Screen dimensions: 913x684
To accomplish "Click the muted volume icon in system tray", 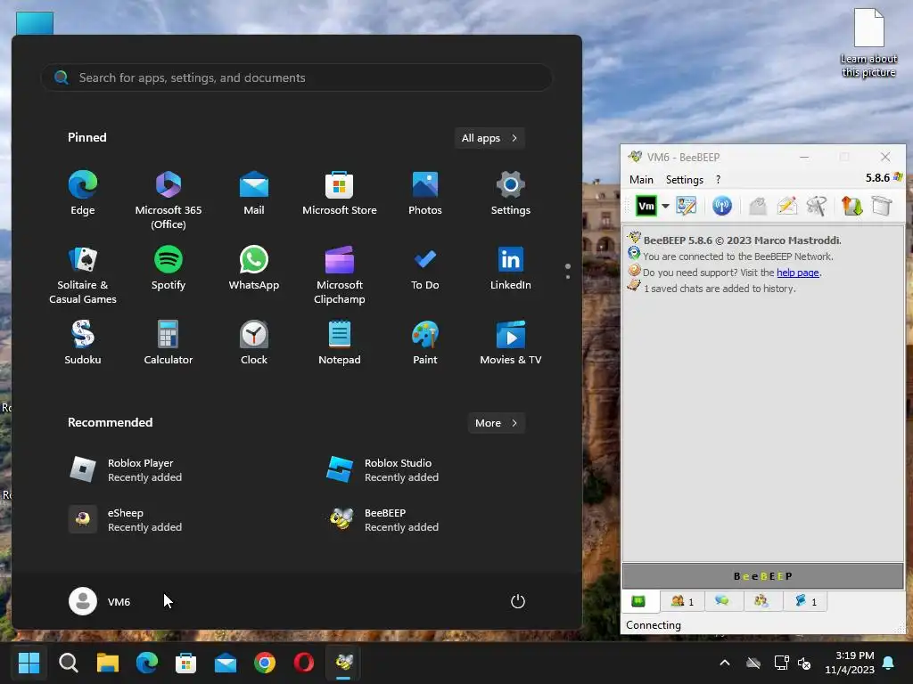I will [805, 663].
